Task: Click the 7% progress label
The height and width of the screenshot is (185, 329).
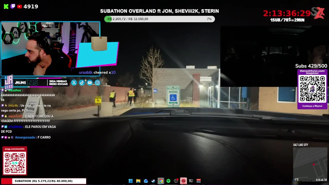Action: (x=209, y=19)
